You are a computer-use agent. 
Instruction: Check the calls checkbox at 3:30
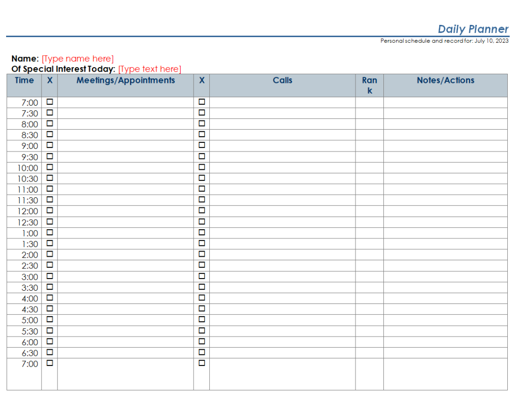pyautogui.click(x=202, y=287)
